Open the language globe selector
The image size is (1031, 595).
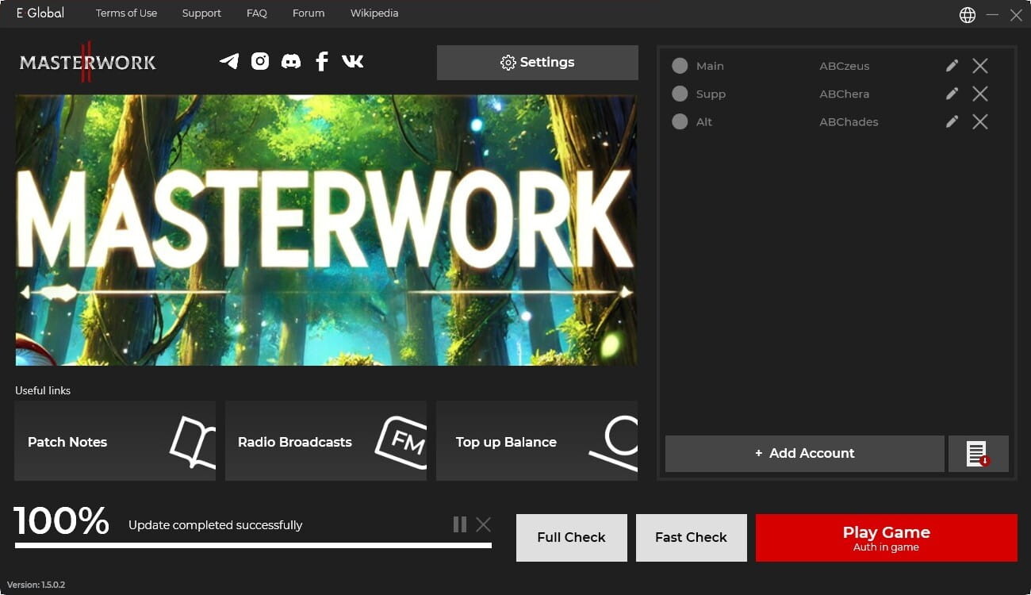coord(968,14)
